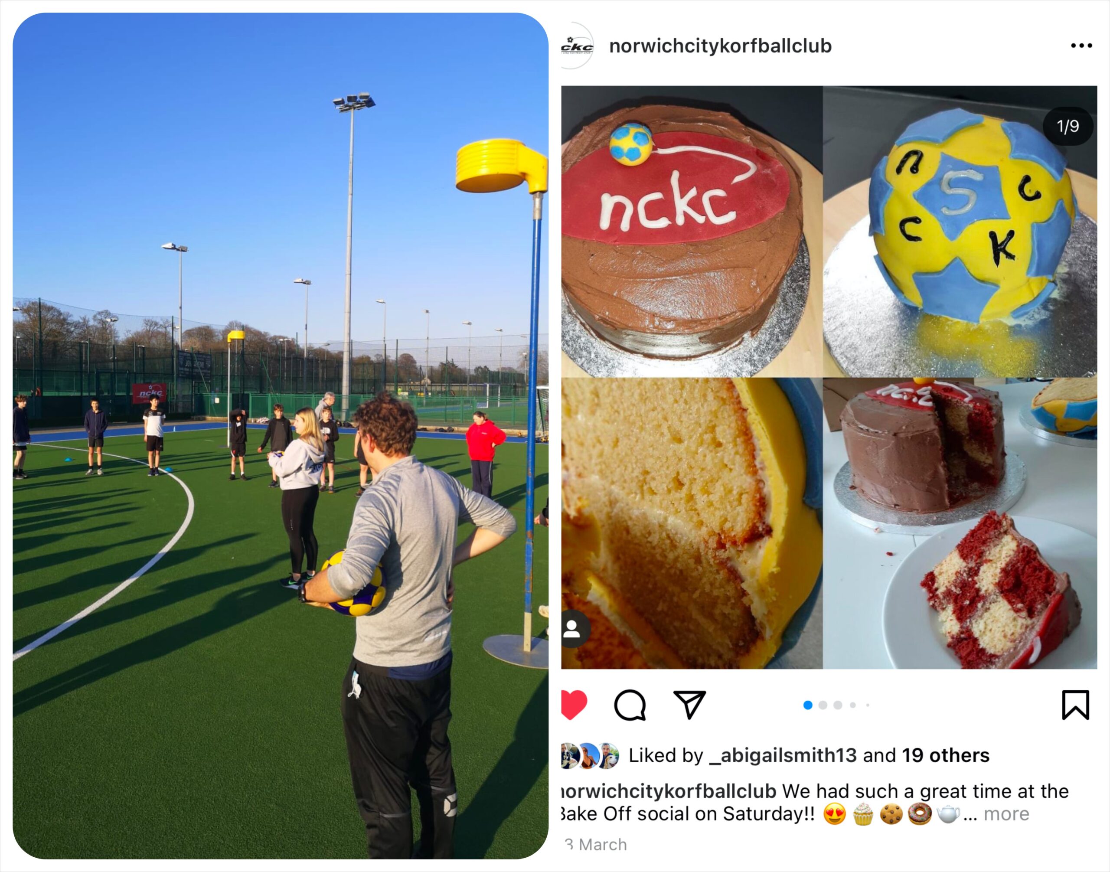Save post with bookmark icon
The image size is (1110, 872).
[x=1075, y=705]
